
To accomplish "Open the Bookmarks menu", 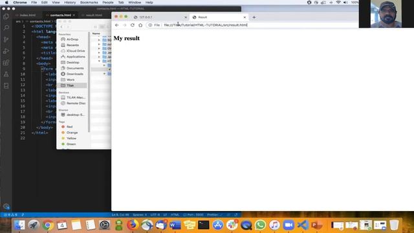I will tap(89, 3).
